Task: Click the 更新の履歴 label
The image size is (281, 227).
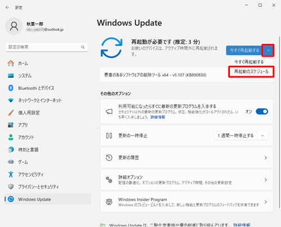Action: [x=129, y=158]
